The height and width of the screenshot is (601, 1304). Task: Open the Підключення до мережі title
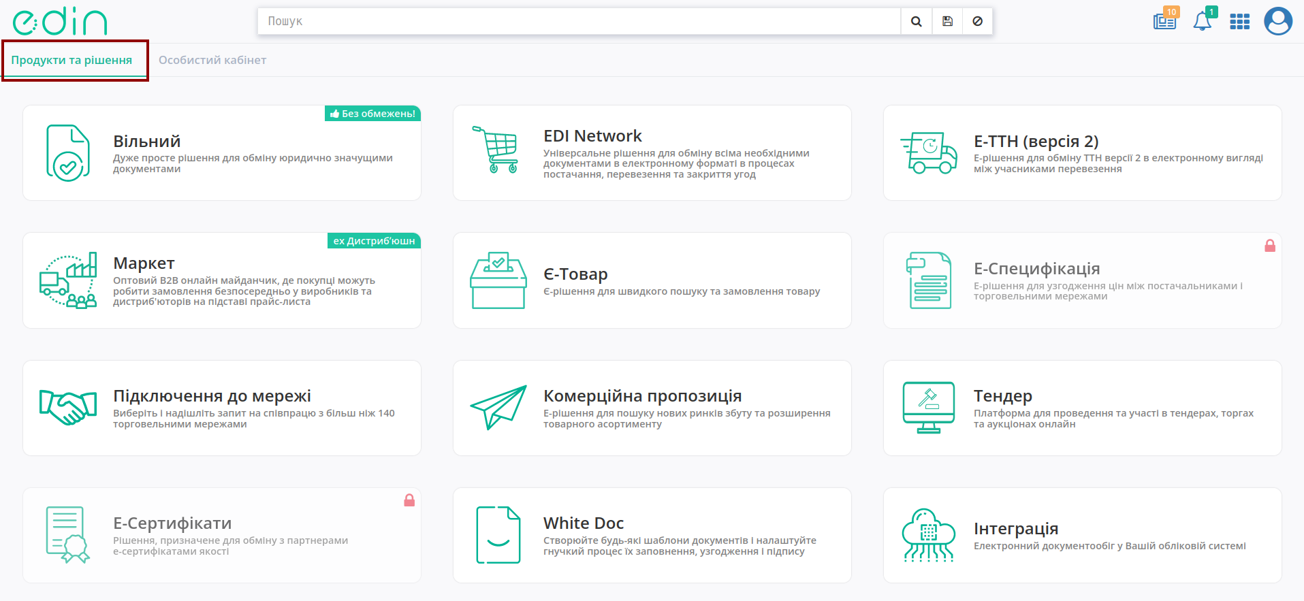(212, 396)
